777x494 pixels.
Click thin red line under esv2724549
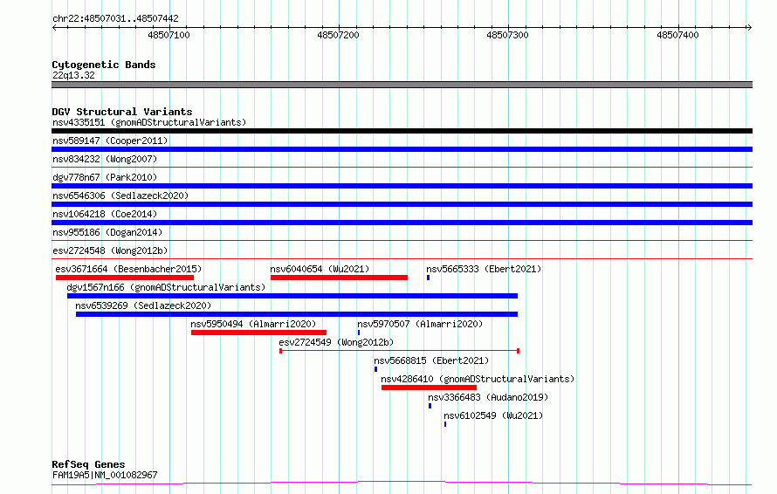(x=399, y=351)
